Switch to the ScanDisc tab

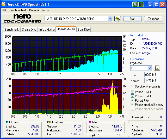(84, 29)
